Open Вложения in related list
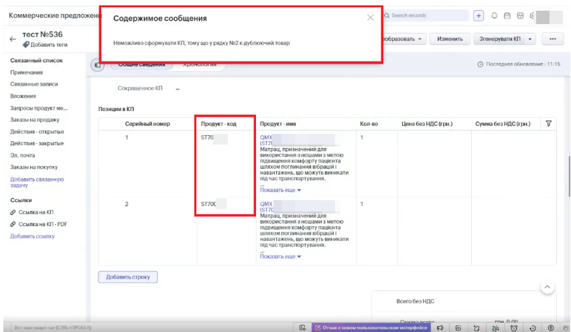The height and width of the screenshot is (332, 571). tap(23, 96)
